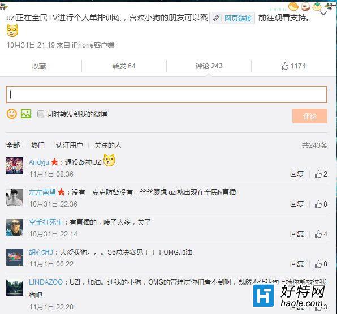Switch to the 热门 comments tab
337x314 pixels.
[38, 145]
